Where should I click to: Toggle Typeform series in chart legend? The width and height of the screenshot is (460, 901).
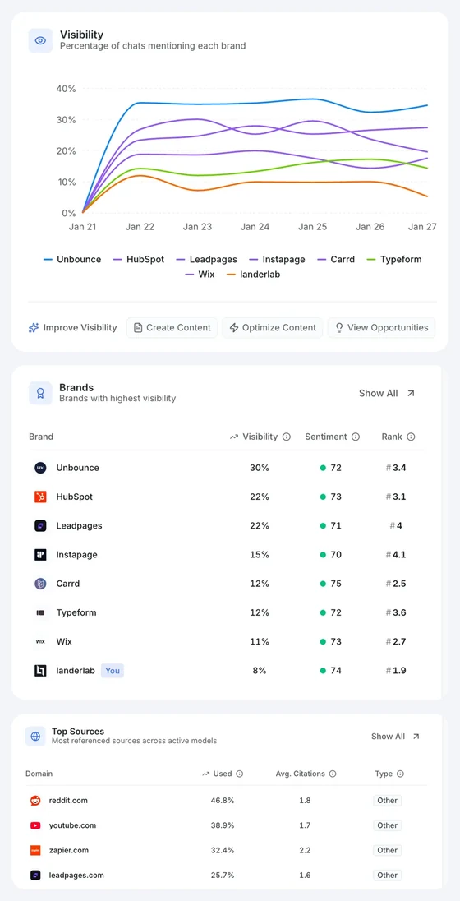[393, 259]
